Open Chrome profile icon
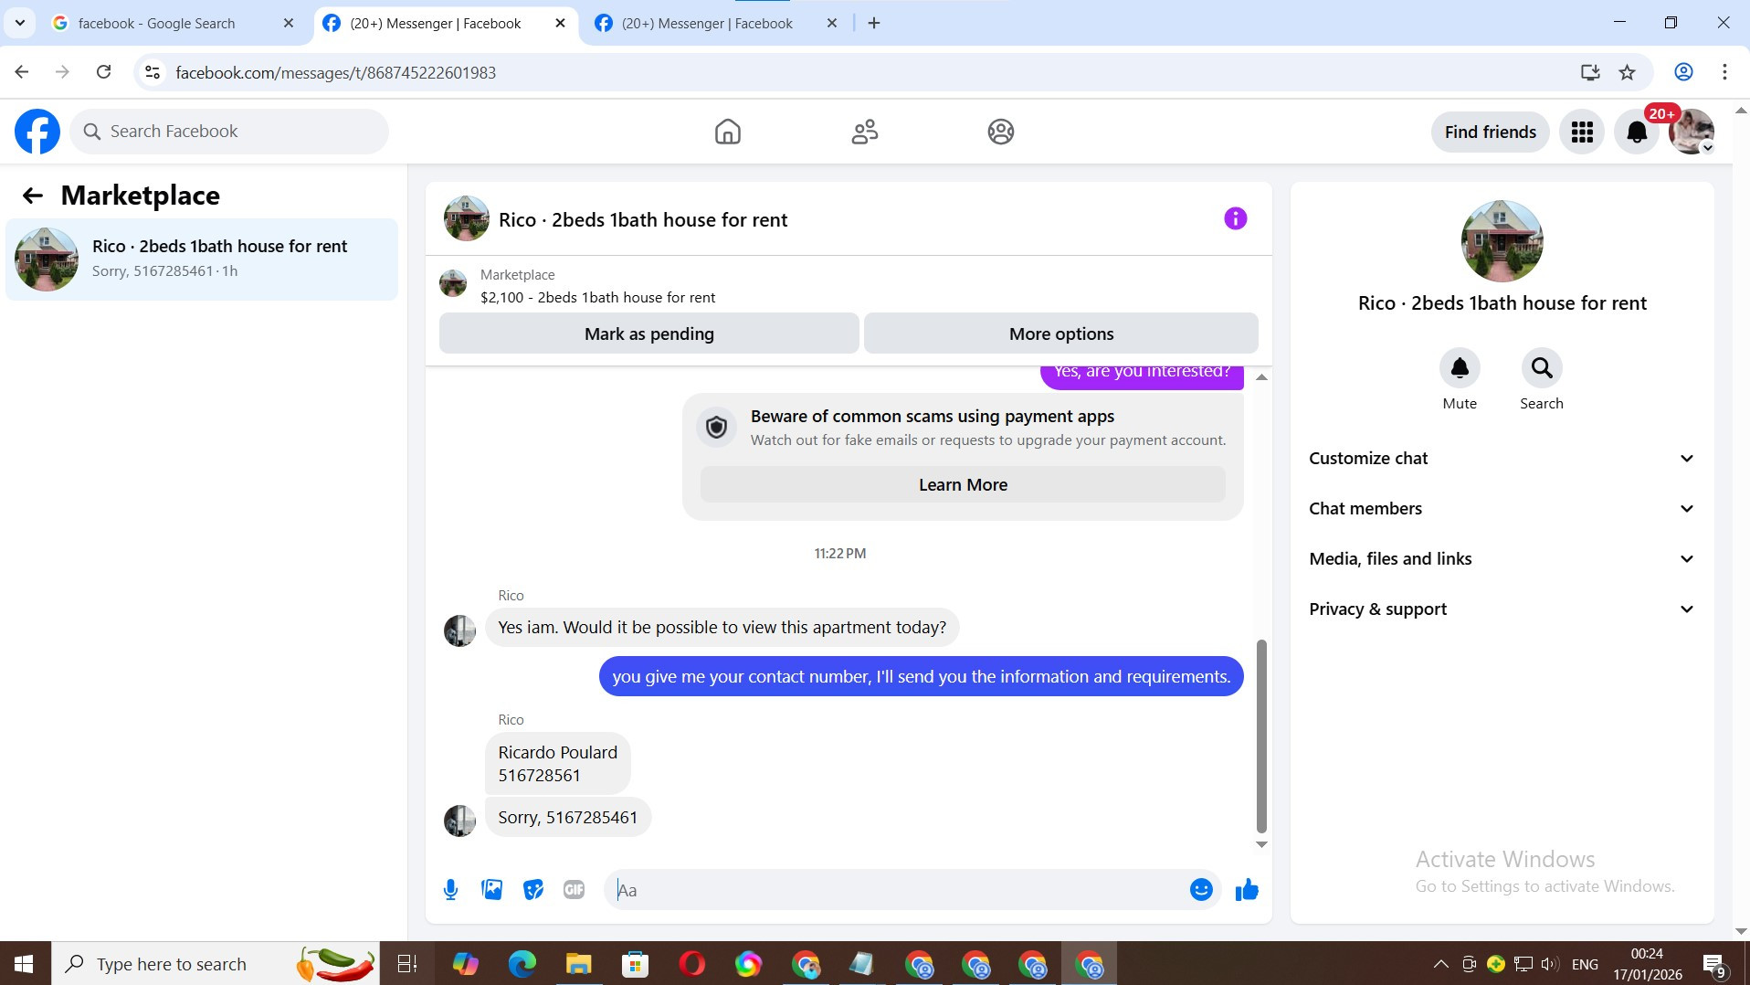The image size is (1750, 985). 1683,72
